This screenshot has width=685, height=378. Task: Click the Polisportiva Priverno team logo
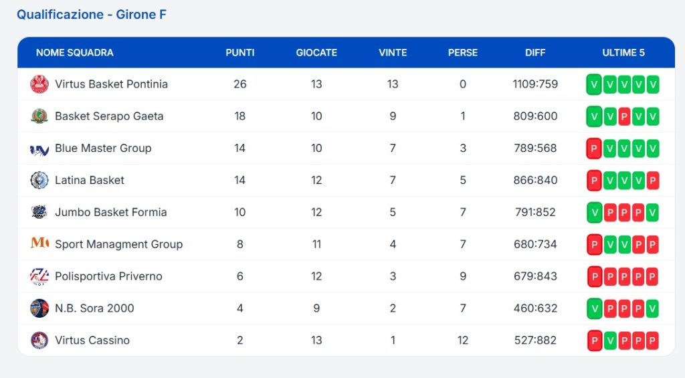tap(39, 276)
